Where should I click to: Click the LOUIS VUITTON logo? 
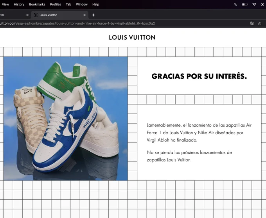(x=132, y=37)
